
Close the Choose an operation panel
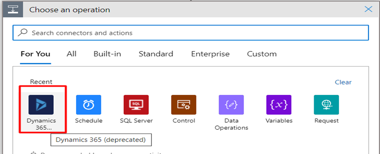pyautogui.click(x=368, y=9)
